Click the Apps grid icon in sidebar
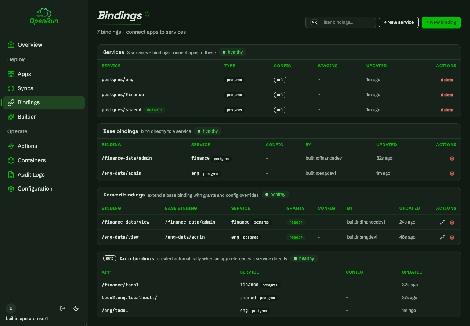The image size is (470, 326). [x=11, y=74]
